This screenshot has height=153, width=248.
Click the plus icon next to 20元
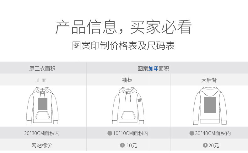click(x=205, y=145)
